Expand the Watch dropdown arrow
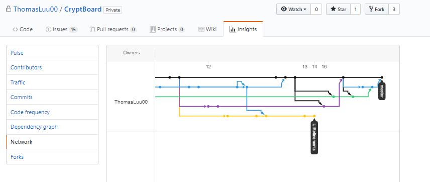The image size is (430, 182). [305, 10]
